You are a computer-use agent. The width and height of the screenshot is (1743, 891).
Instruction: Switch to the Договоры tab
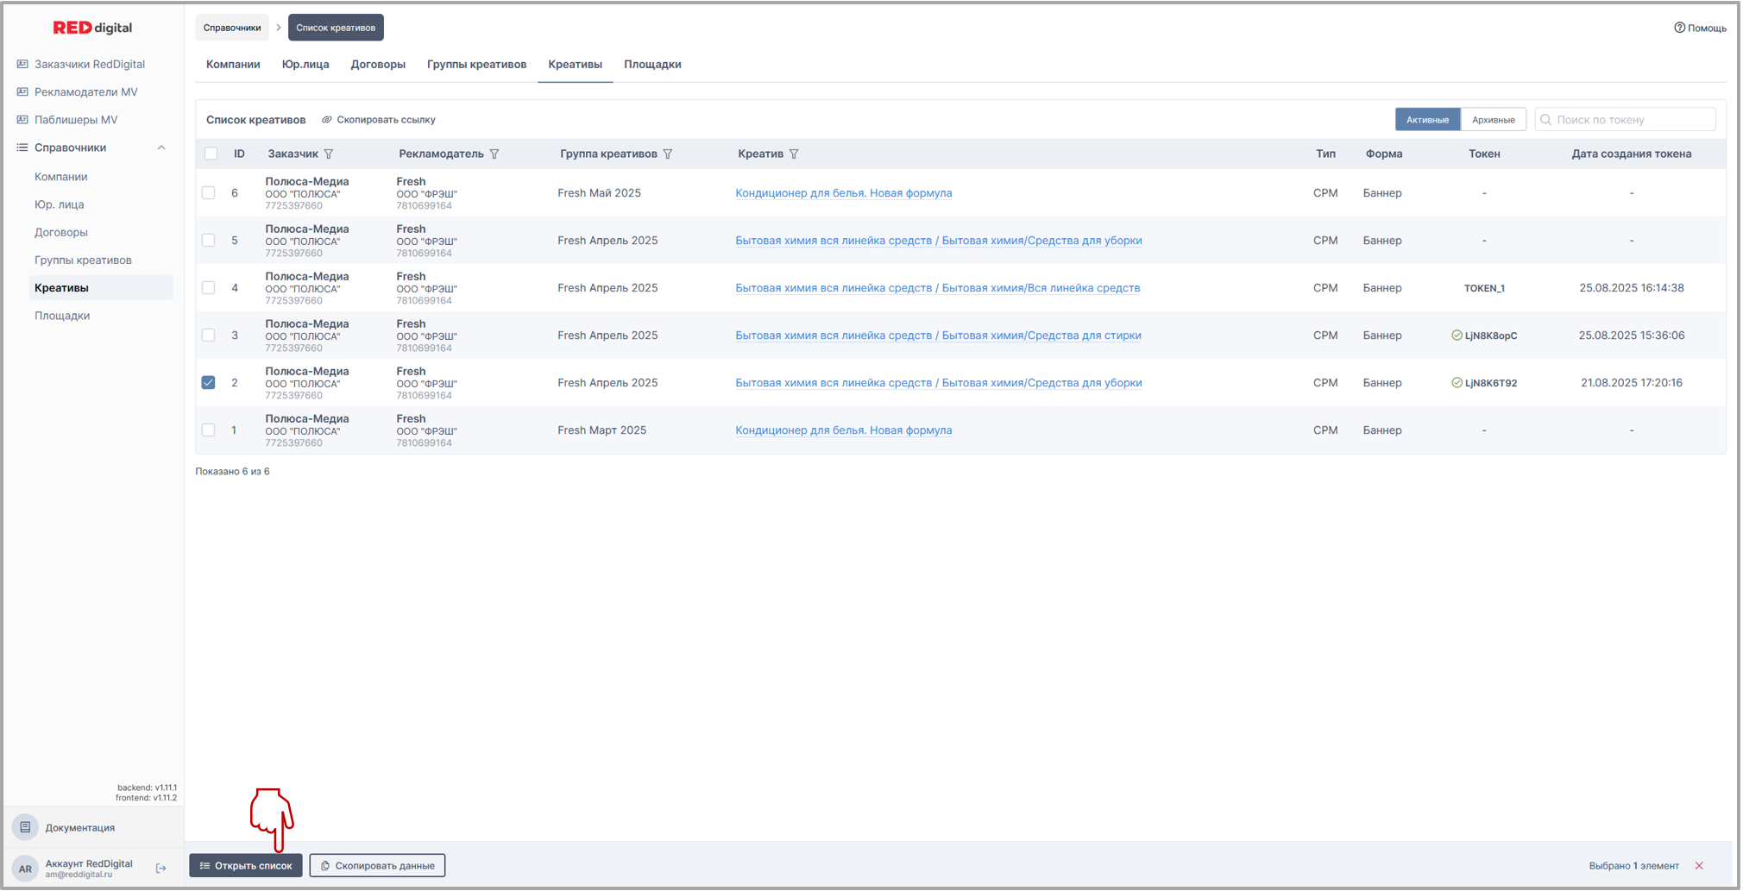378,65
